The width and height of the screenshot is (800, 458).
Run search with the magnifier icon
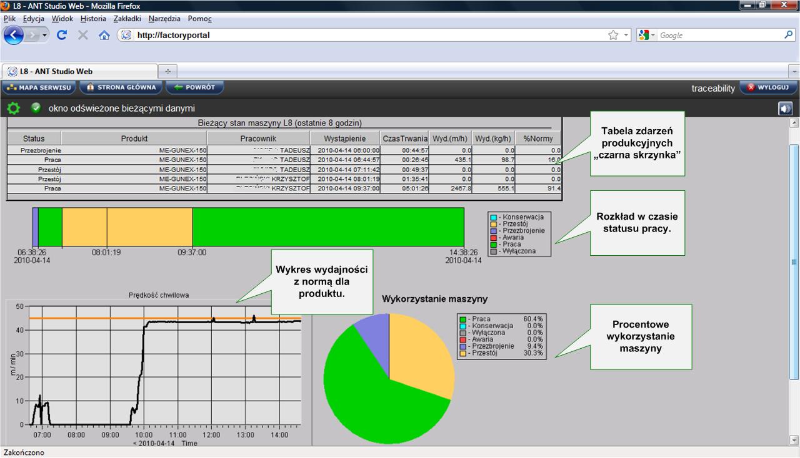[x=789, y=36]
